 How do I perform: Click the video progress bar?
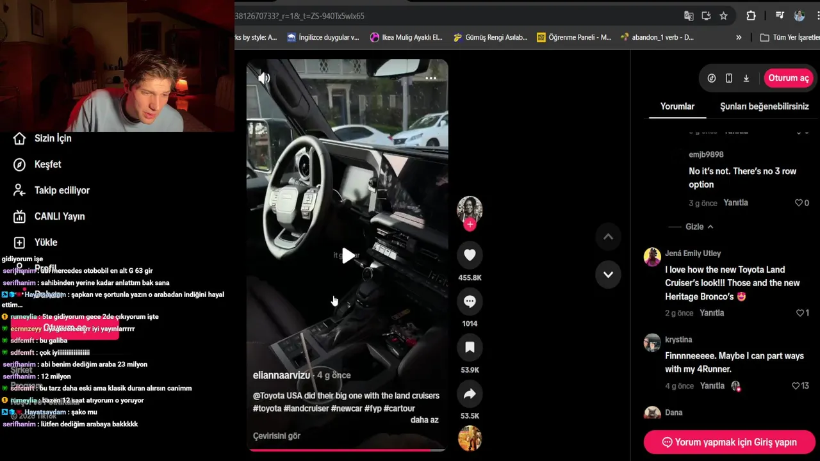(x=347, y=450)
